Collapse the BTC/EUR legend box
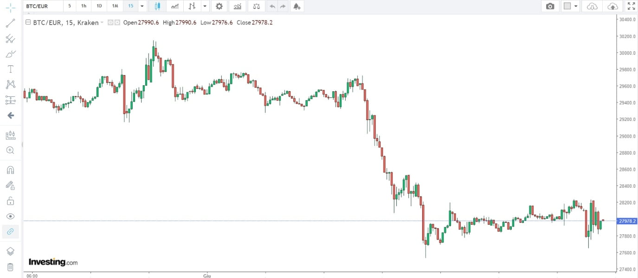 pos(28,22)
